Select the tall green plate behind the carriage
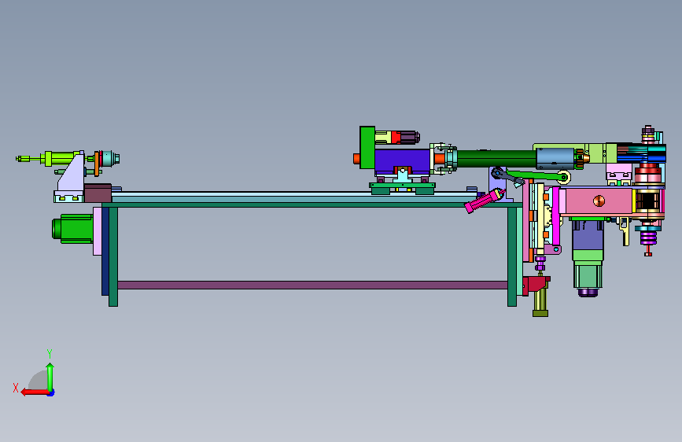 pos(367,148)
